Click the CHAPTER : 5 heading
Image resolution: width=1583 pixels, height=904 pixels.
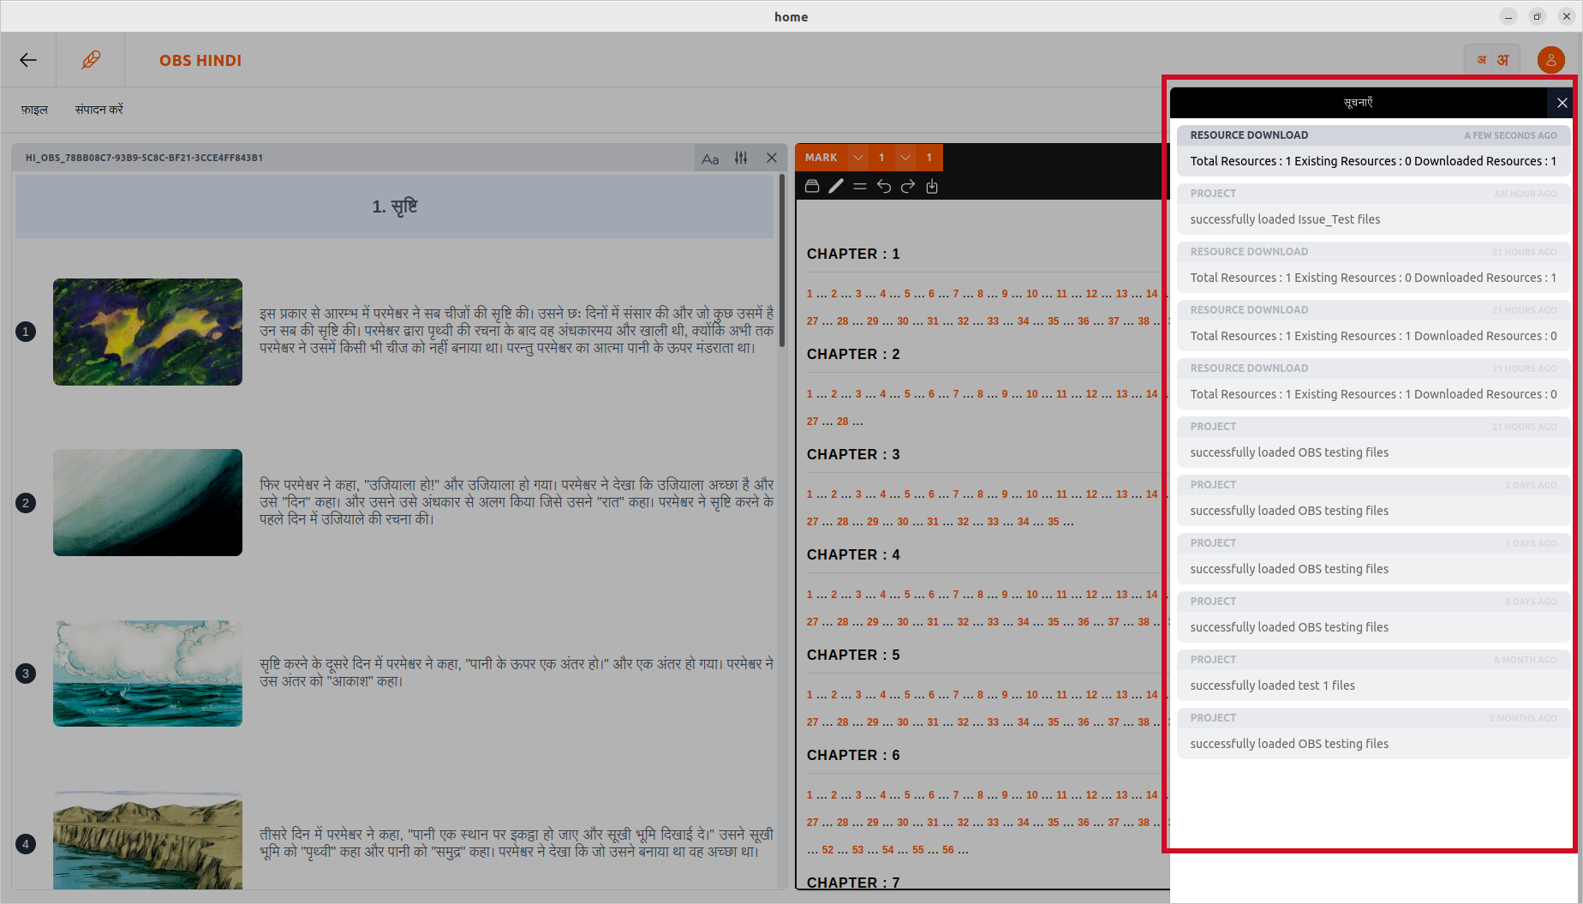(853, 655)
